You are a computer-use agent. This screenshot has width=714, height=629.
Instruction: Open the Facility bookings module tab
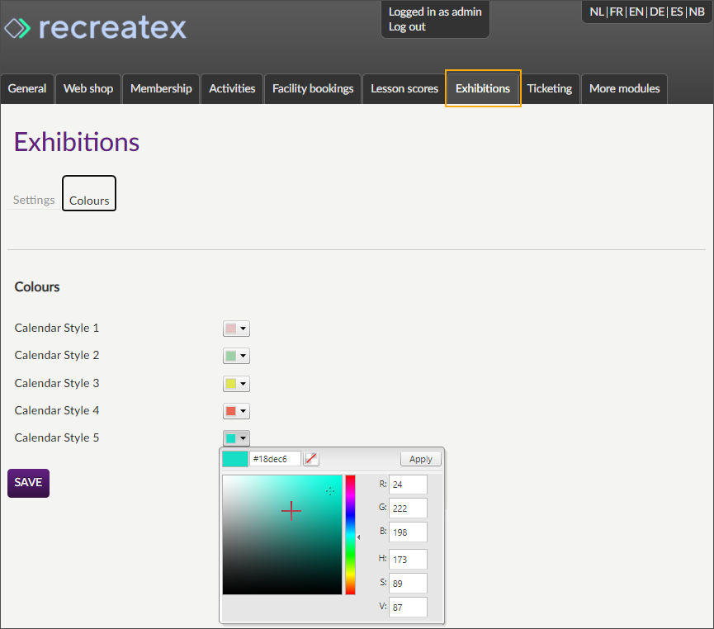(312, 88)
